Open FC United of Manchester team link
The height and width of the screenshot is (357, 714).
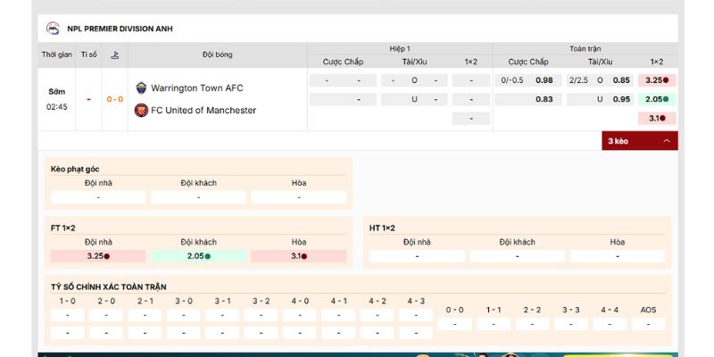[203, 111]
